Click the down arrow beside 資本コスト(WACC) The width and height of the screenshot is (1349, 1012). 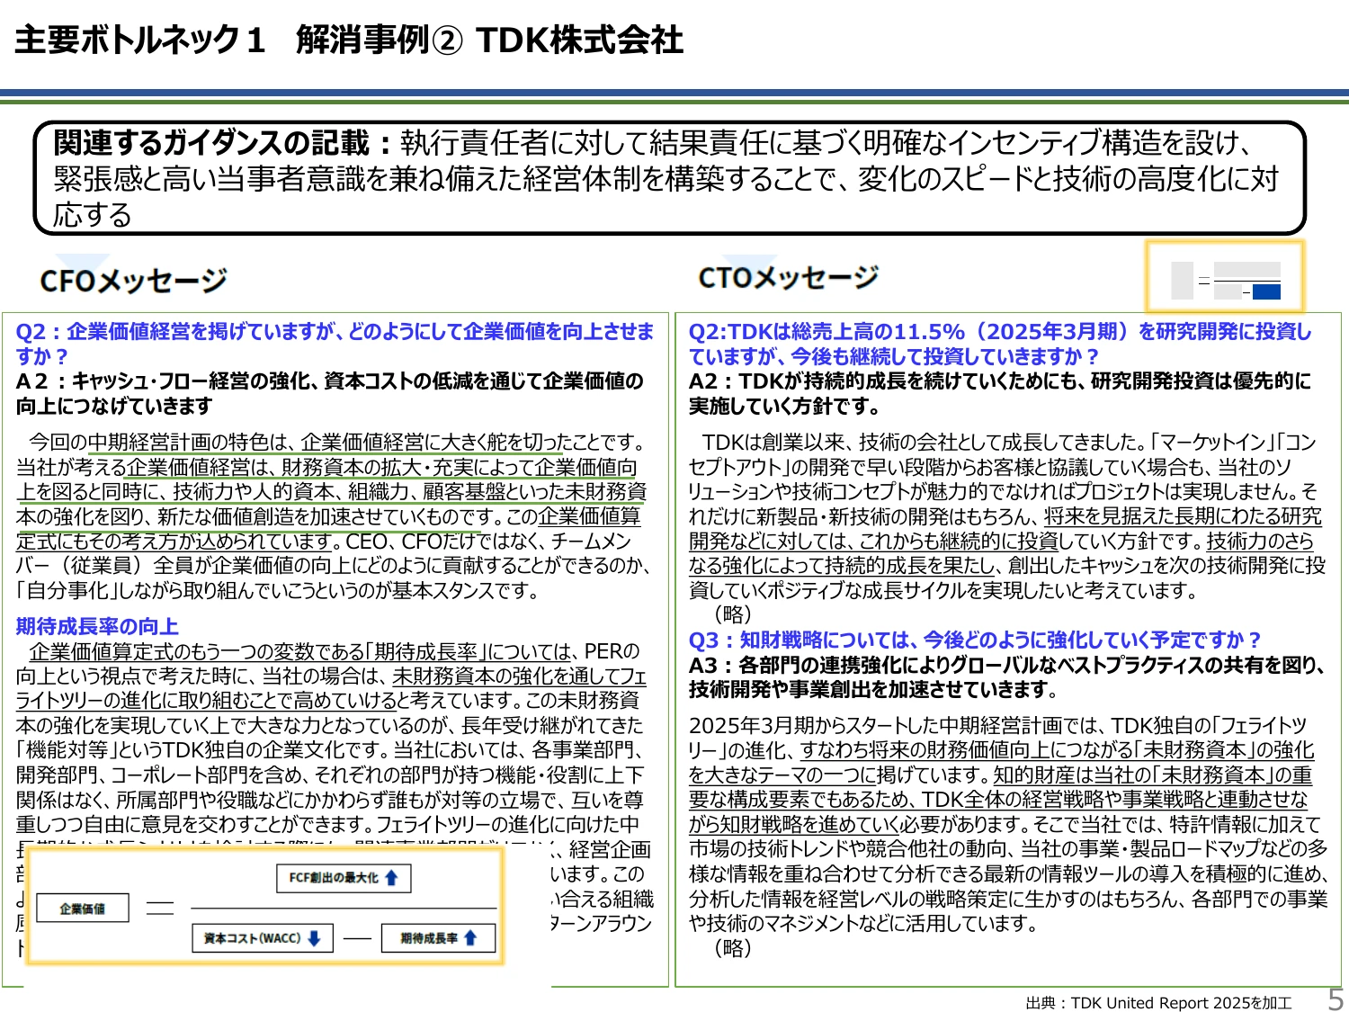tap(314, 938)
